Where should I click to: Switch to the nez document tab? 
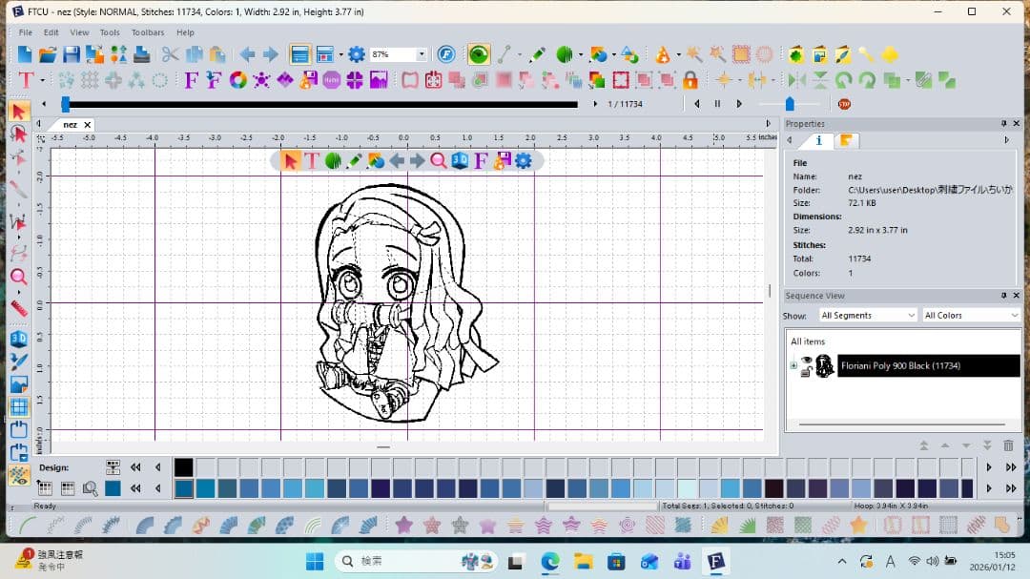point(70,125)
